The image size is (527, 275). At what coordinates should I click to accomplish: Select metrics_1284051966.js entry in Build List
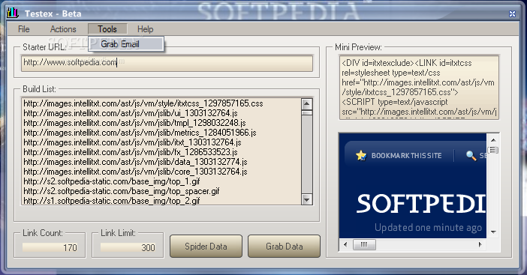click(x=140, y=133)
